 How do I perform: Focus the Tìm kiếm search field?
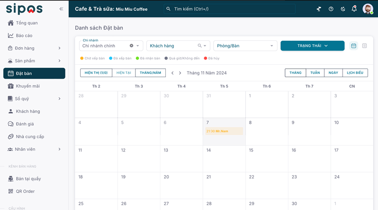click(x=229, y=9)
